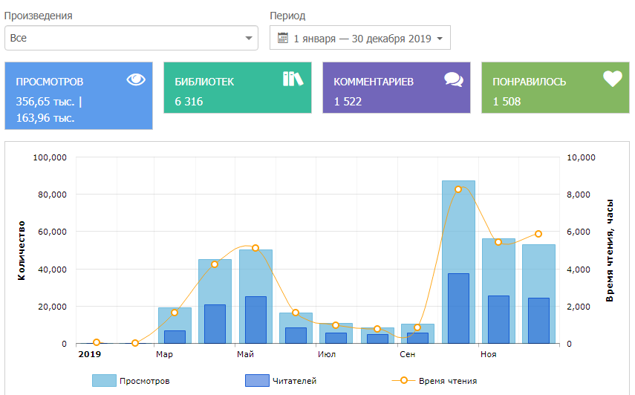Select the blue Просмотров stats card
Screen dimensions: 635x395
click(79, 96)
